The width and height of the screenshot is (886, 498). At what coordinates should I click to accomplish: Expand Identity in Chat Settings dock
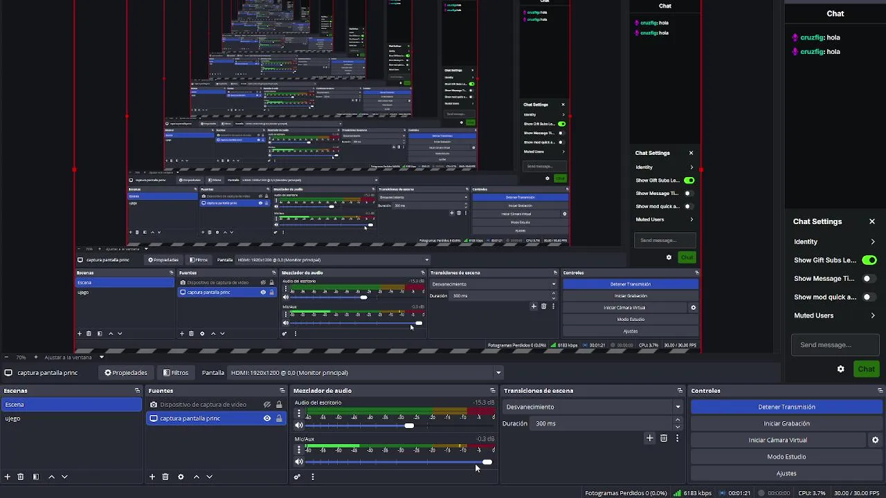click(835, 241)
